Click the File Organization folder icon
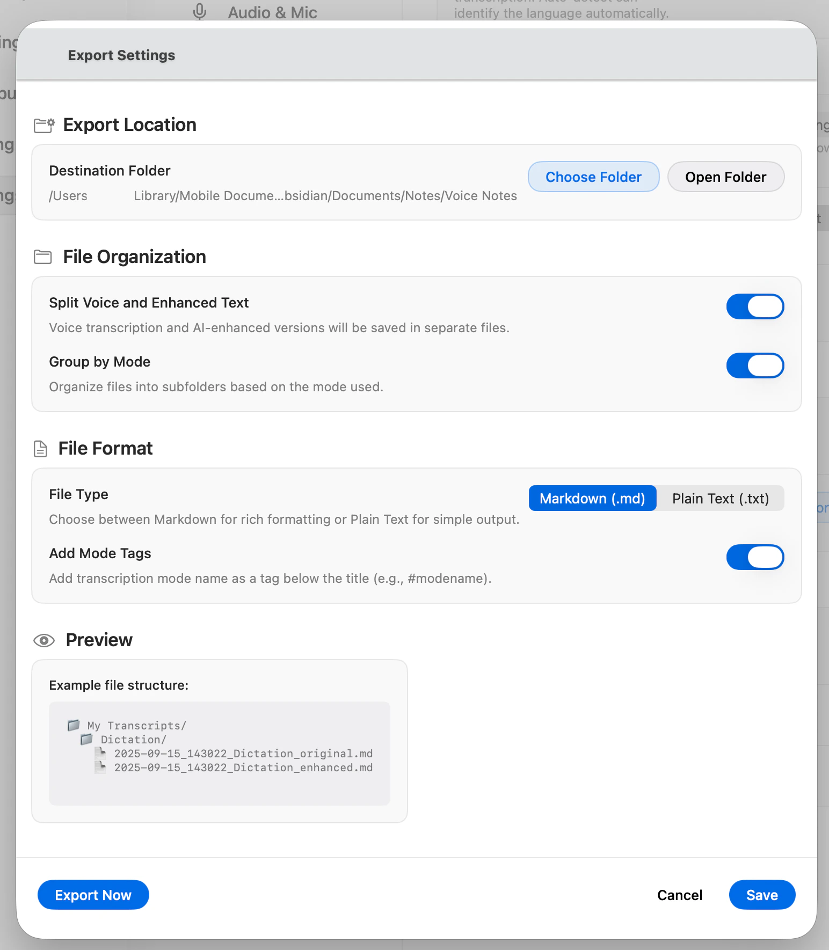Viewport: 829px width, 950px height. tap(43, 257)
